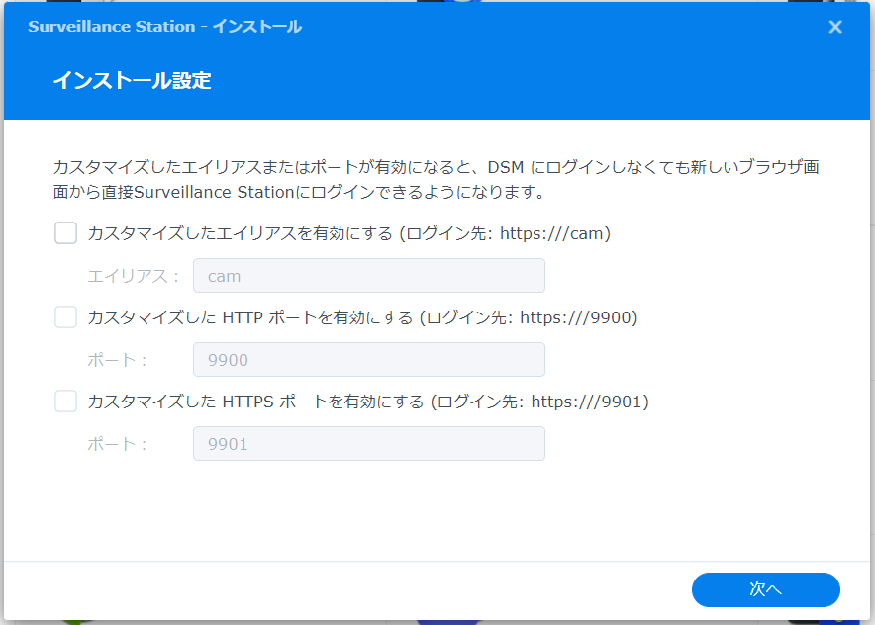Click the alias field containing cam
The image size is (875, 625).
369,276
